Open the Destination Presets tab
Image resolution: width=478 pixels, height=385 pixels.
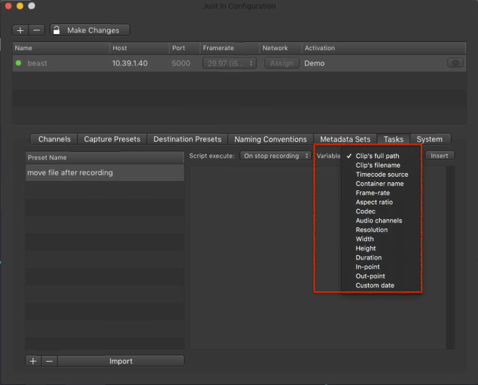(x=187, y=139)
